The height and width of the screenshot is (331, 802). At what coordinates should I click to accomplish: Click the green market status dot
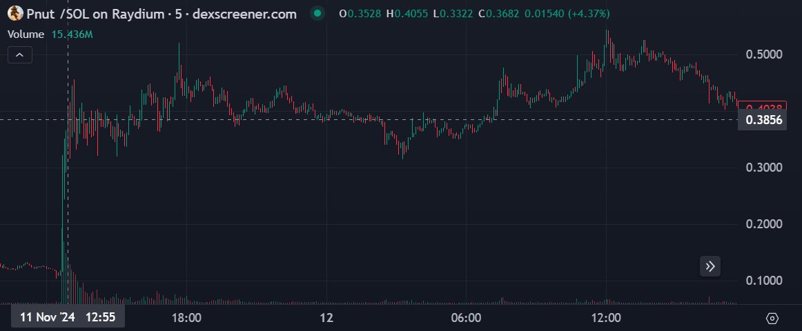pos(317,14)
